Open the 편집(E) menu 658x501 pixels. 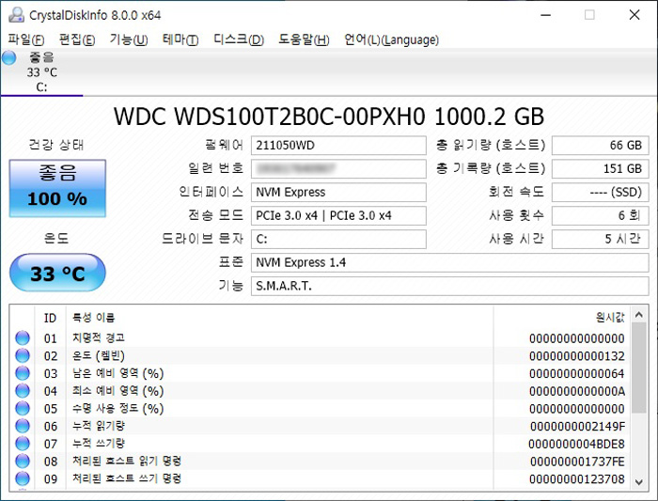tap(77, 39)
